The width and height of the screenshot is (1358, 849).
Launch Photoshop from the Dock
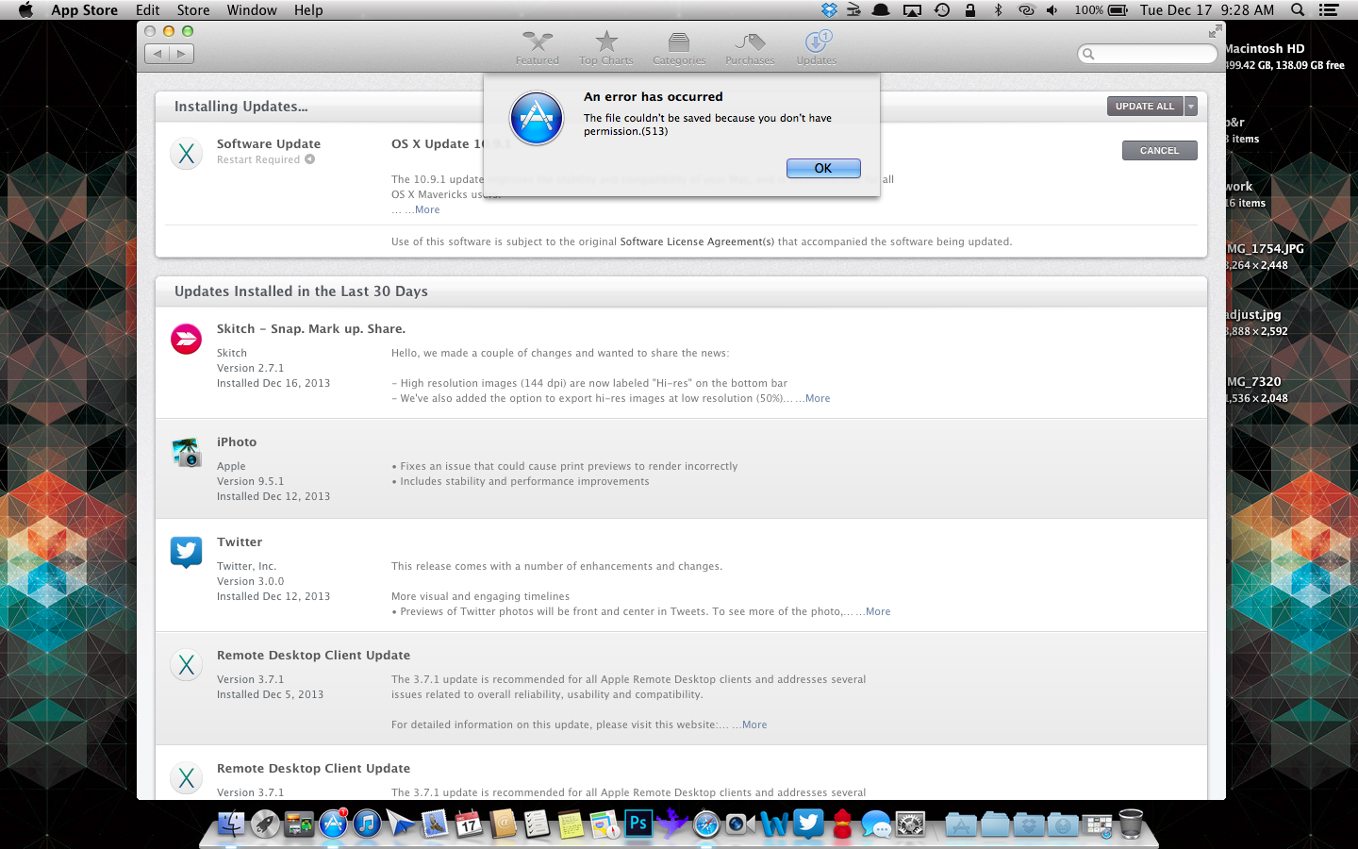coord(638,824)
